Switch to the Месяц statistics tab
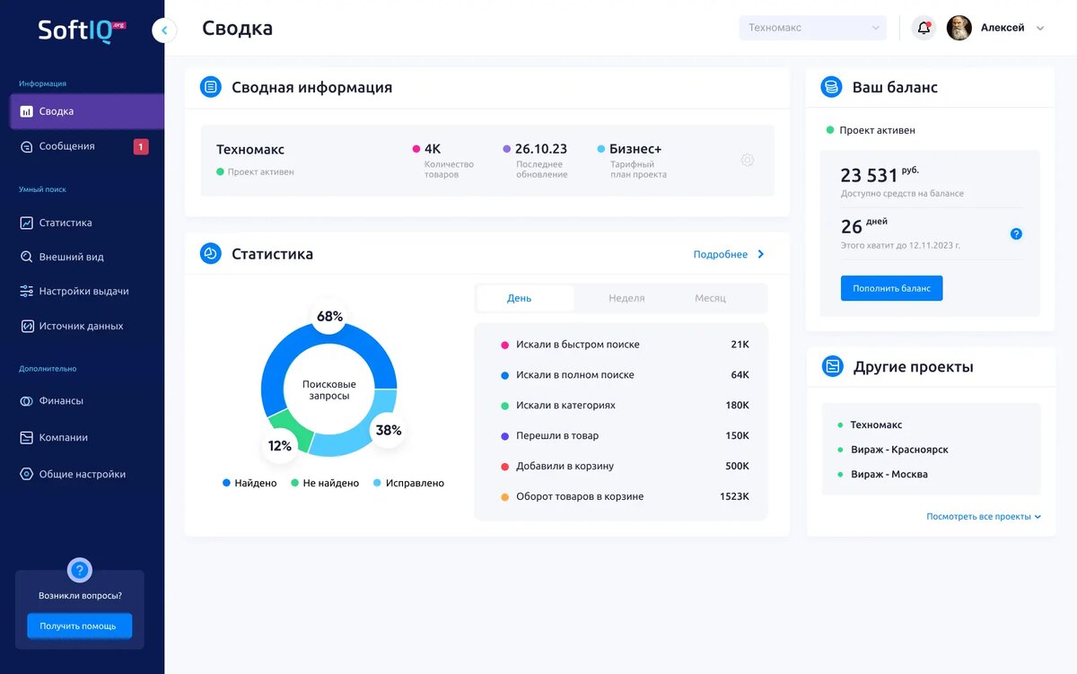 (710, 297)
